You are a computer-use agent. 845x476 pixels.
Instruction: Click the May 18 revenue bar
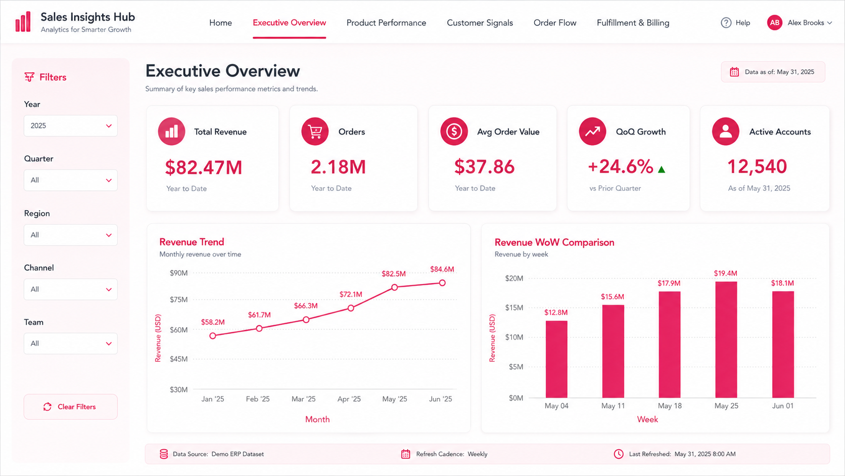(x=670, y=344)
